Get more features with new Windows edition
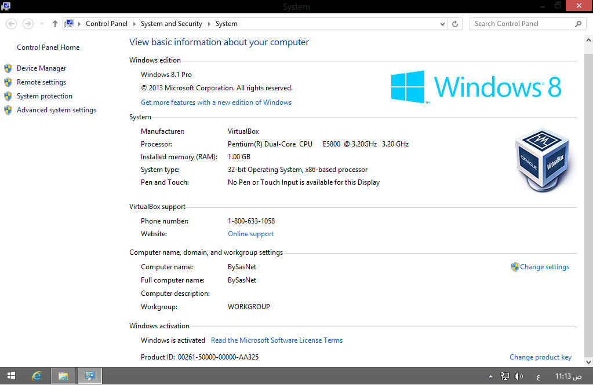593x385 pixels. pos(216,102)
